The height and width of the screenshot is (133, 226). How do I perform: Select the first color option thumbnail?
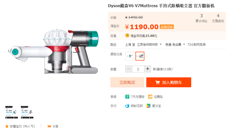point(130,56)
